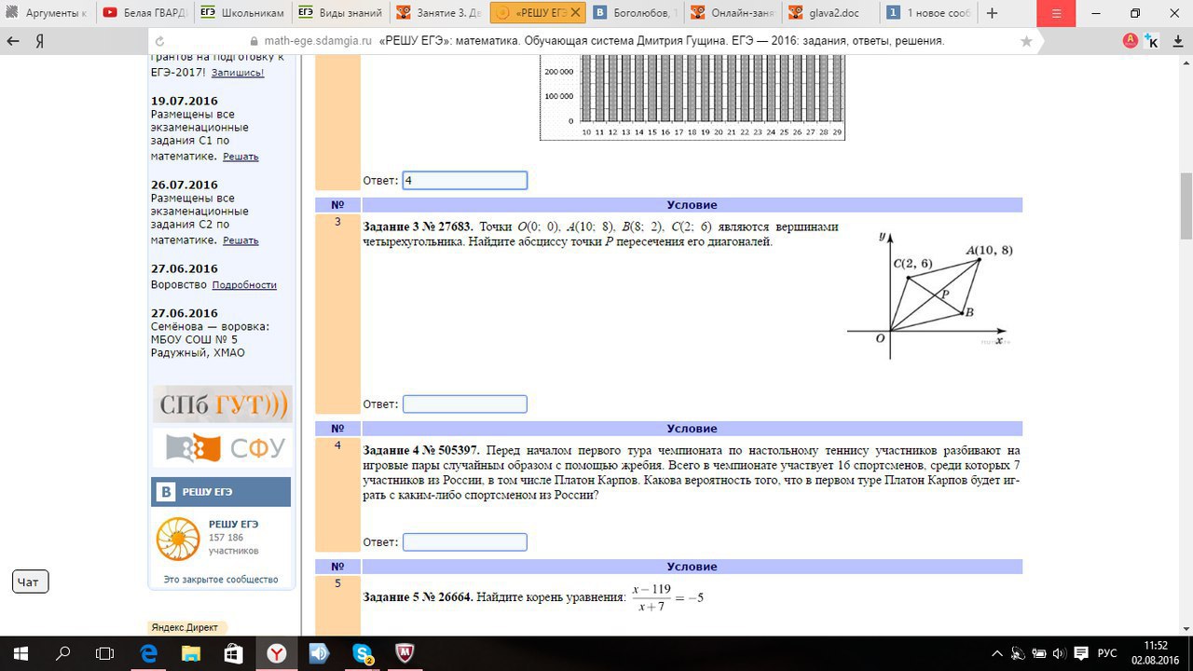1193x671 pixels.
Task: Bookmark this page with the star icon
Action: 1024,41
